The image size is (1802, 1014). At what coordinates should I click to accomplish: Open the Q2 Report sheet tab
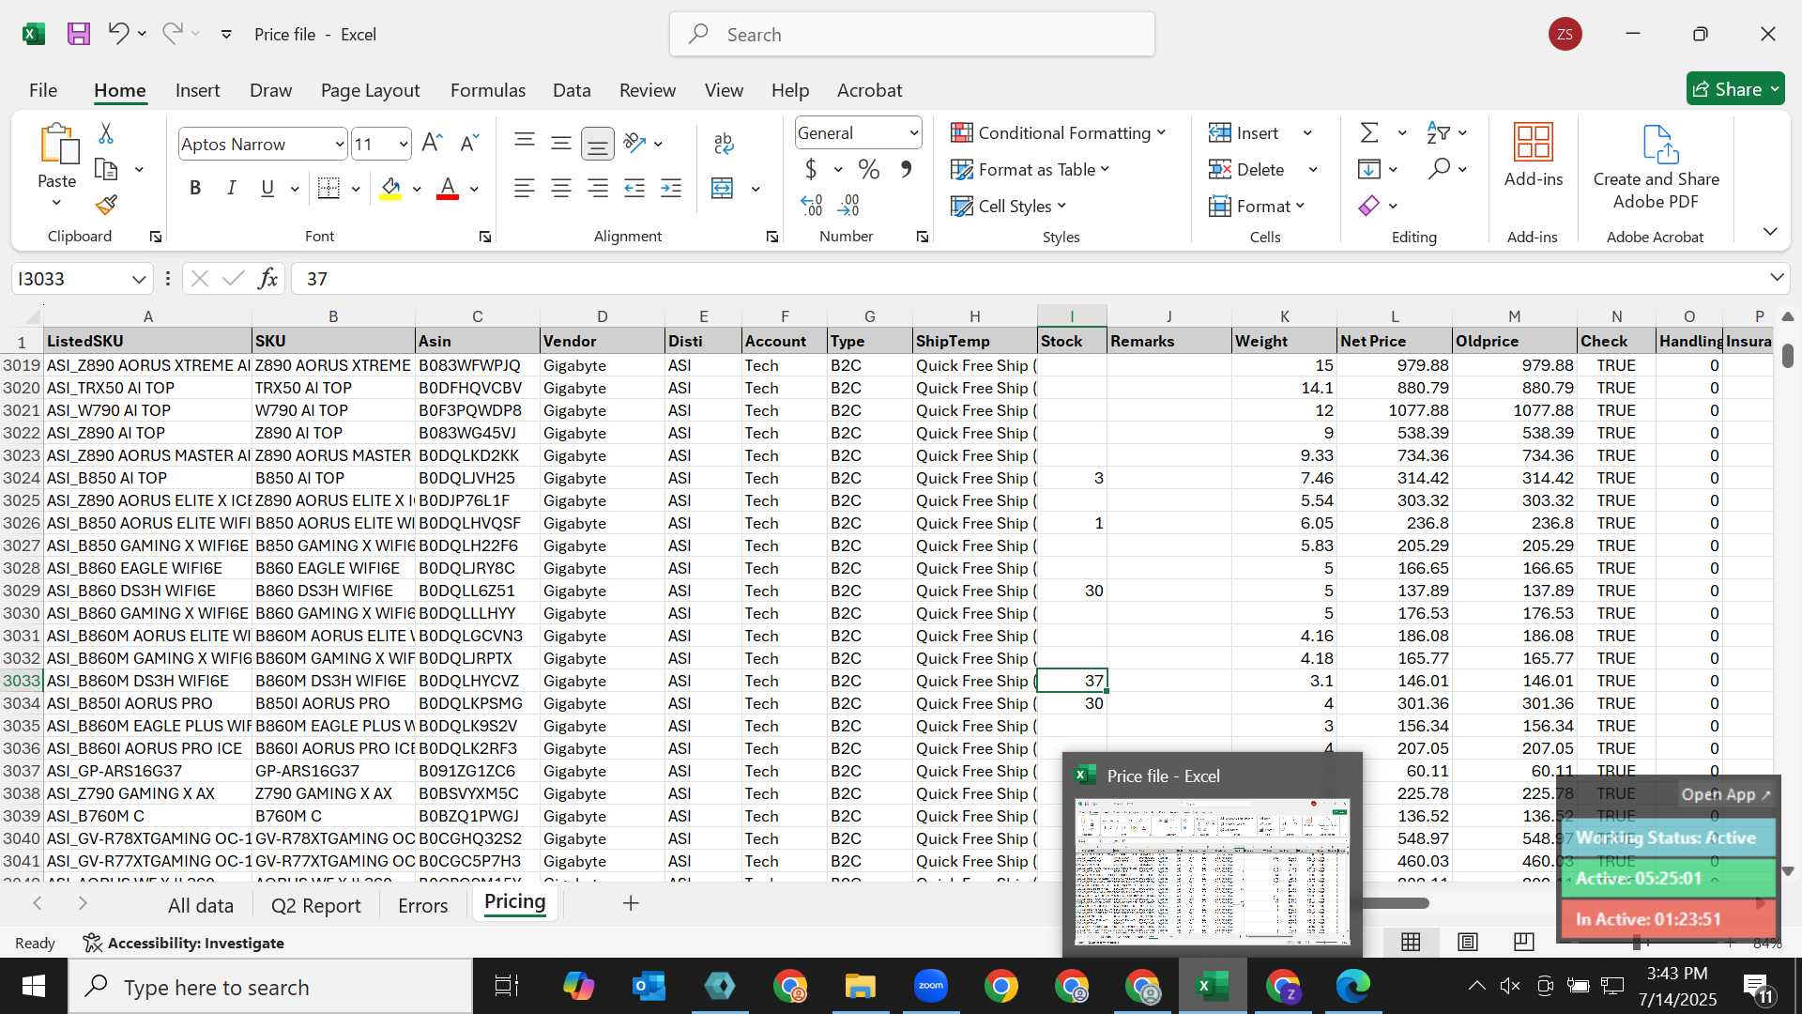tap(315, 905)
